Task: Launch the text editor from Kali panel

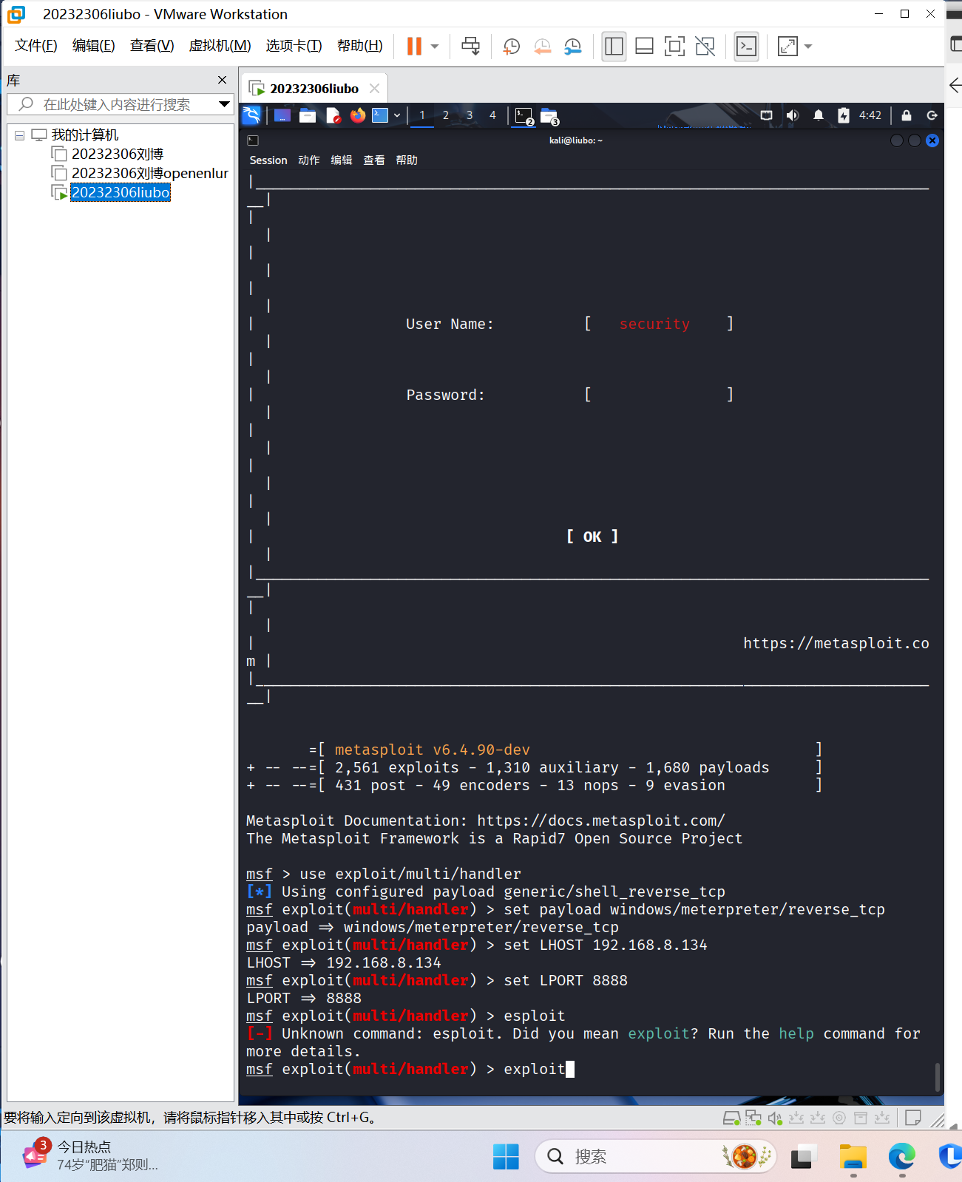Action: pos(333,115)
